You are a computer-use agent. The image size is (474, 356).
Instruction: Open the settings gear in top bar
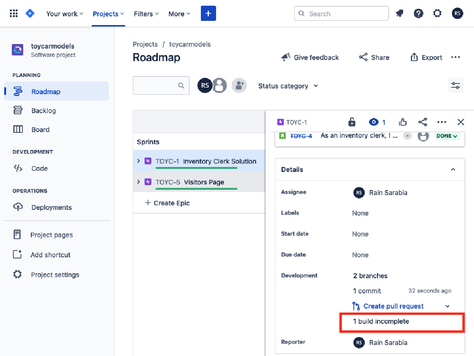[437, 14]
